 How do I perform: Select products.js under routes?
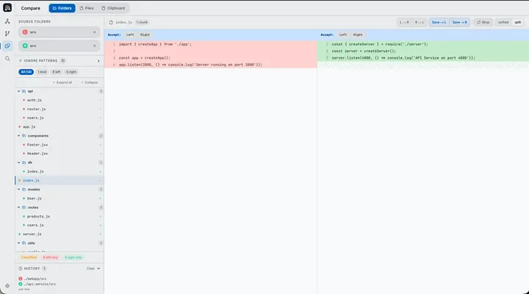(x=60, y=216)
